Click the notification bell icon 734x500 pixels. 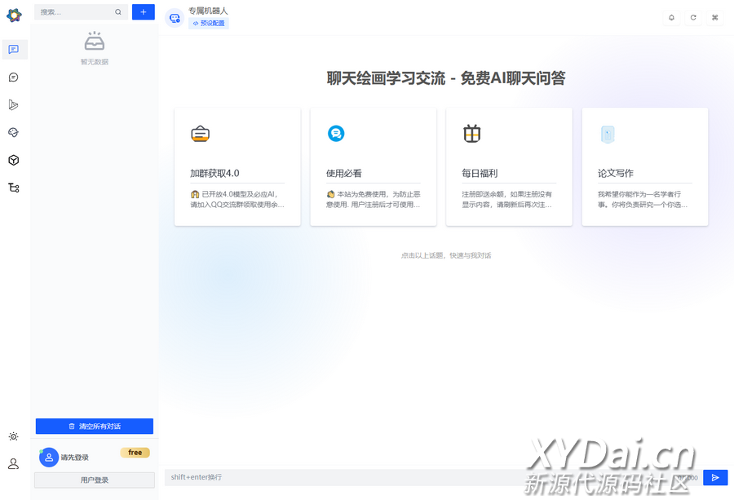coord(671,18)
